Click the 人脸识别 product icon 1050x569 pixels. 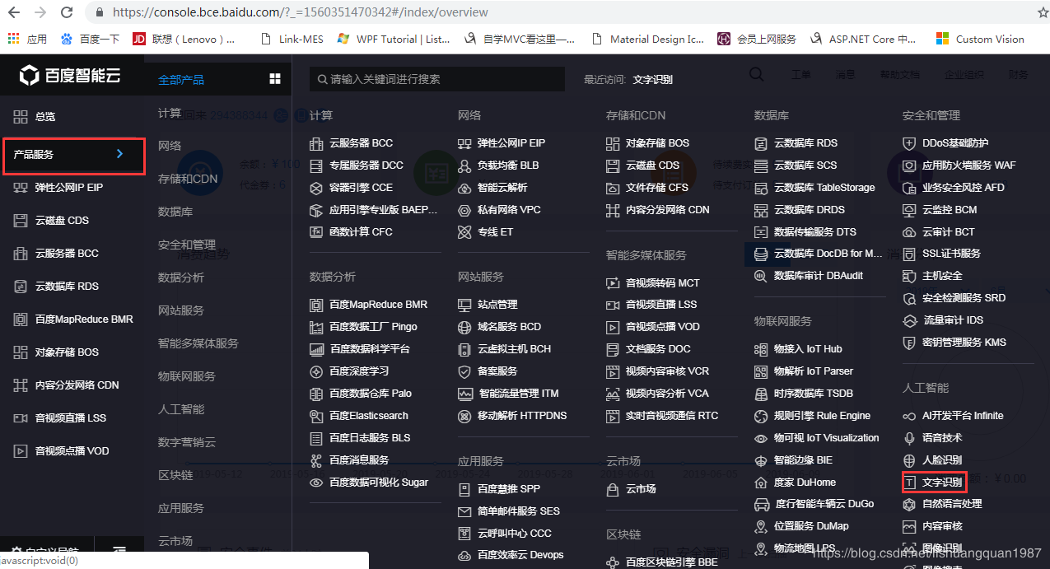909,460
